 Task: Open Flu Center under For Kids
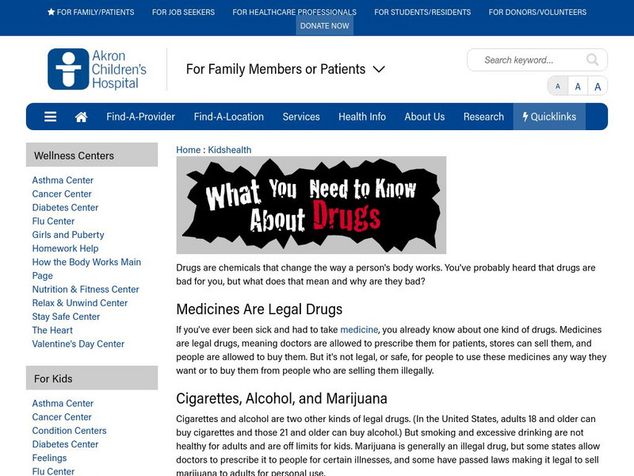tap(53, 471)
